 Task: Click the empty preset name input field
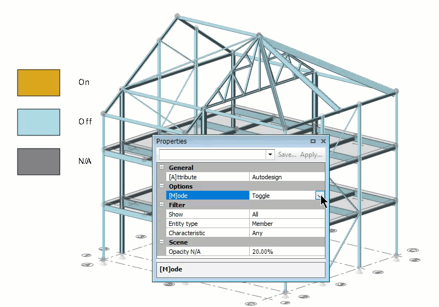pyautogui.click(x=212, y=155)
